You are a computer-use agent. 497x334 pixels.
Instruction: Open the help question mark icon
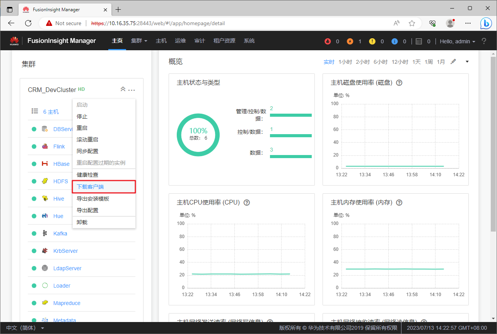pos(484,41)
